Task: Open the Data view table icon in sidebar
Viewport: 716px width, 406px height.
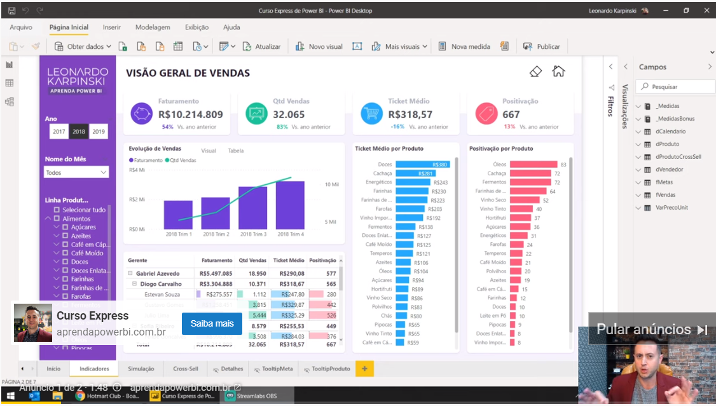Action: click(x=9, y=83)
